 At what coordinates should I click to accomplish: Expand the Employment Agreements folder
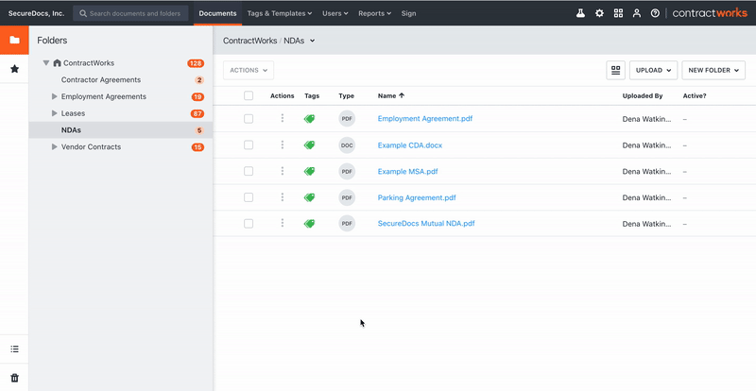click(x=55, y=96)
